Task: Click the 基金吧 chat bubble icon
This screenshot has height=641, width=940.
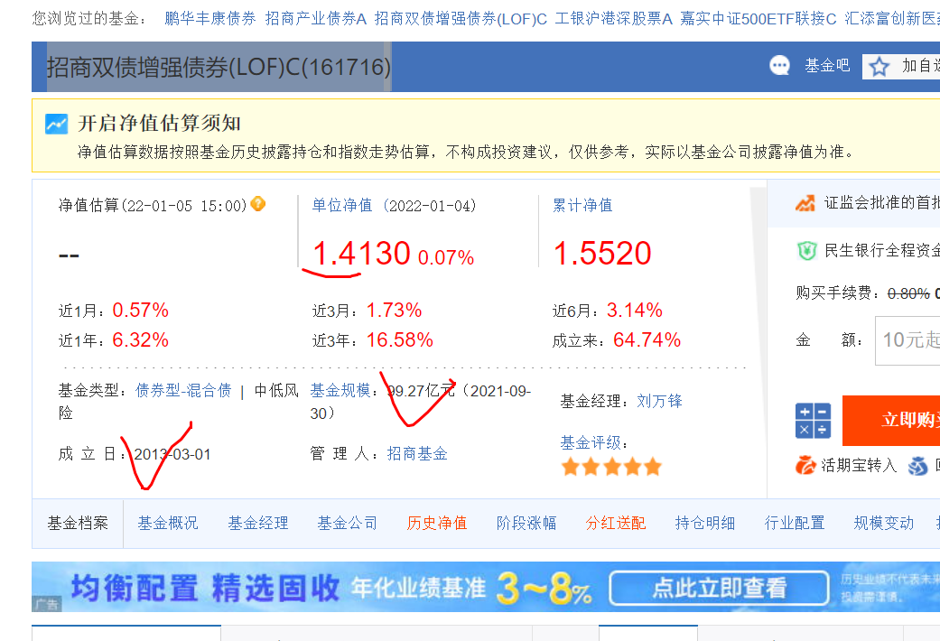Action: click(779, 65)
